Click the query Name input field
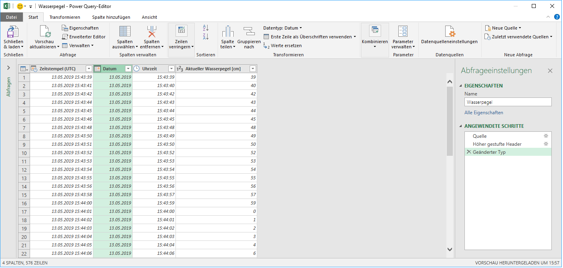The height and width of the screenshot is (268, 563). coord(508,102)
